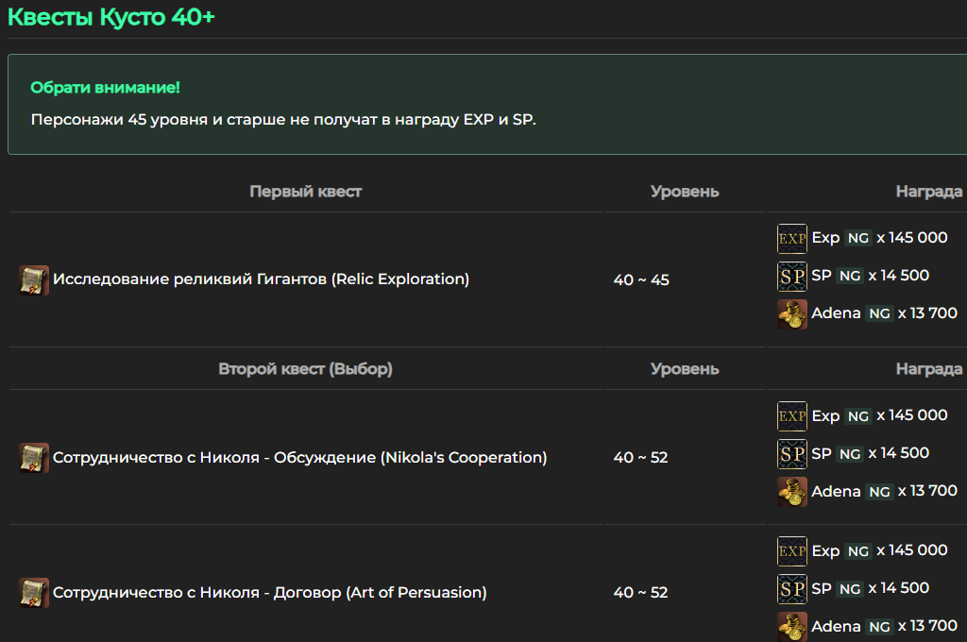Click EXP icon in Art of Persuasion rewards
This screenshot has height=642, width=967.
(792, 551)
